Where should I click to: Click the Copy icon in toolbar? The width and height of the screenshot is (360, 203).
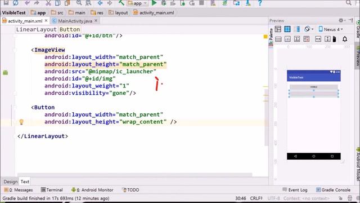pos(57,3)
